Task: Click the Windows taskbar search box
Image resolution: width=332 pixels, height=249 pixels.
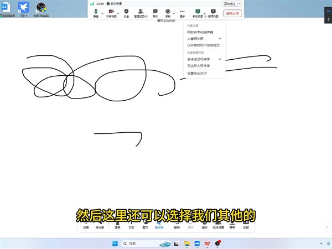Action: click(x=140, y=243)
